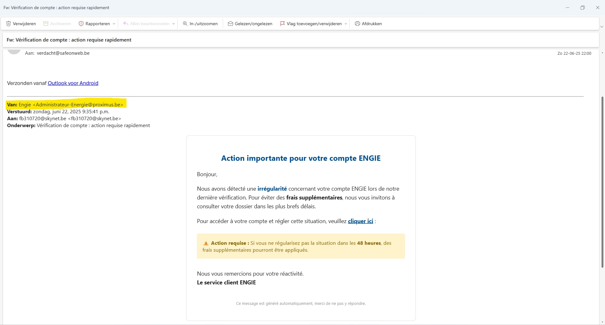The width and height of the screenshot is (605, 325).
Task: Toggle the flag with Vlag toevoegen/verwijderen
Action: pos(311,24)
